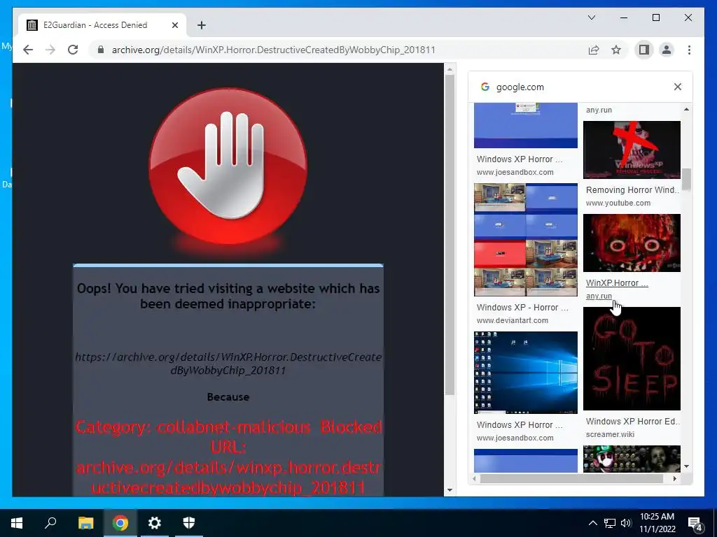
Task: Click the main page vertical scrollbar thumb
Action: pyautogui.click(x=450, y=235)
